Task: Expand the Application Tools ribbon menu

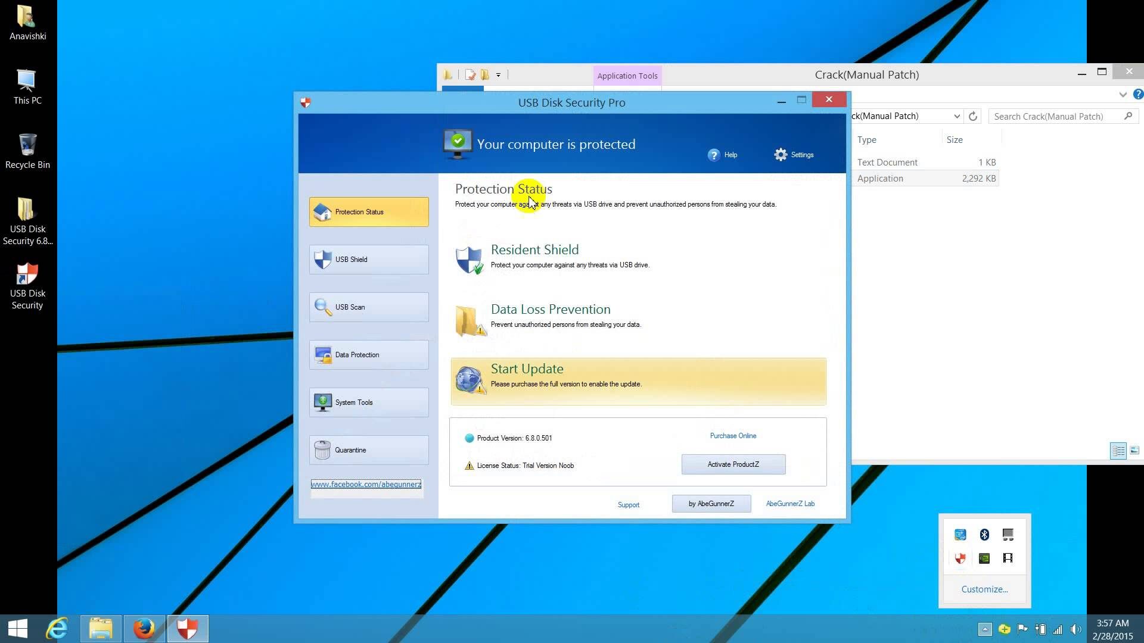Action: point(1123,94)
